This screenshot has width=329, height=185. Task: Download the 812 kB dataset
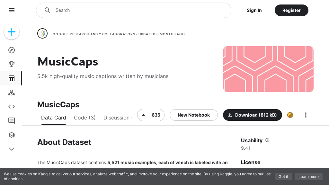253,115
